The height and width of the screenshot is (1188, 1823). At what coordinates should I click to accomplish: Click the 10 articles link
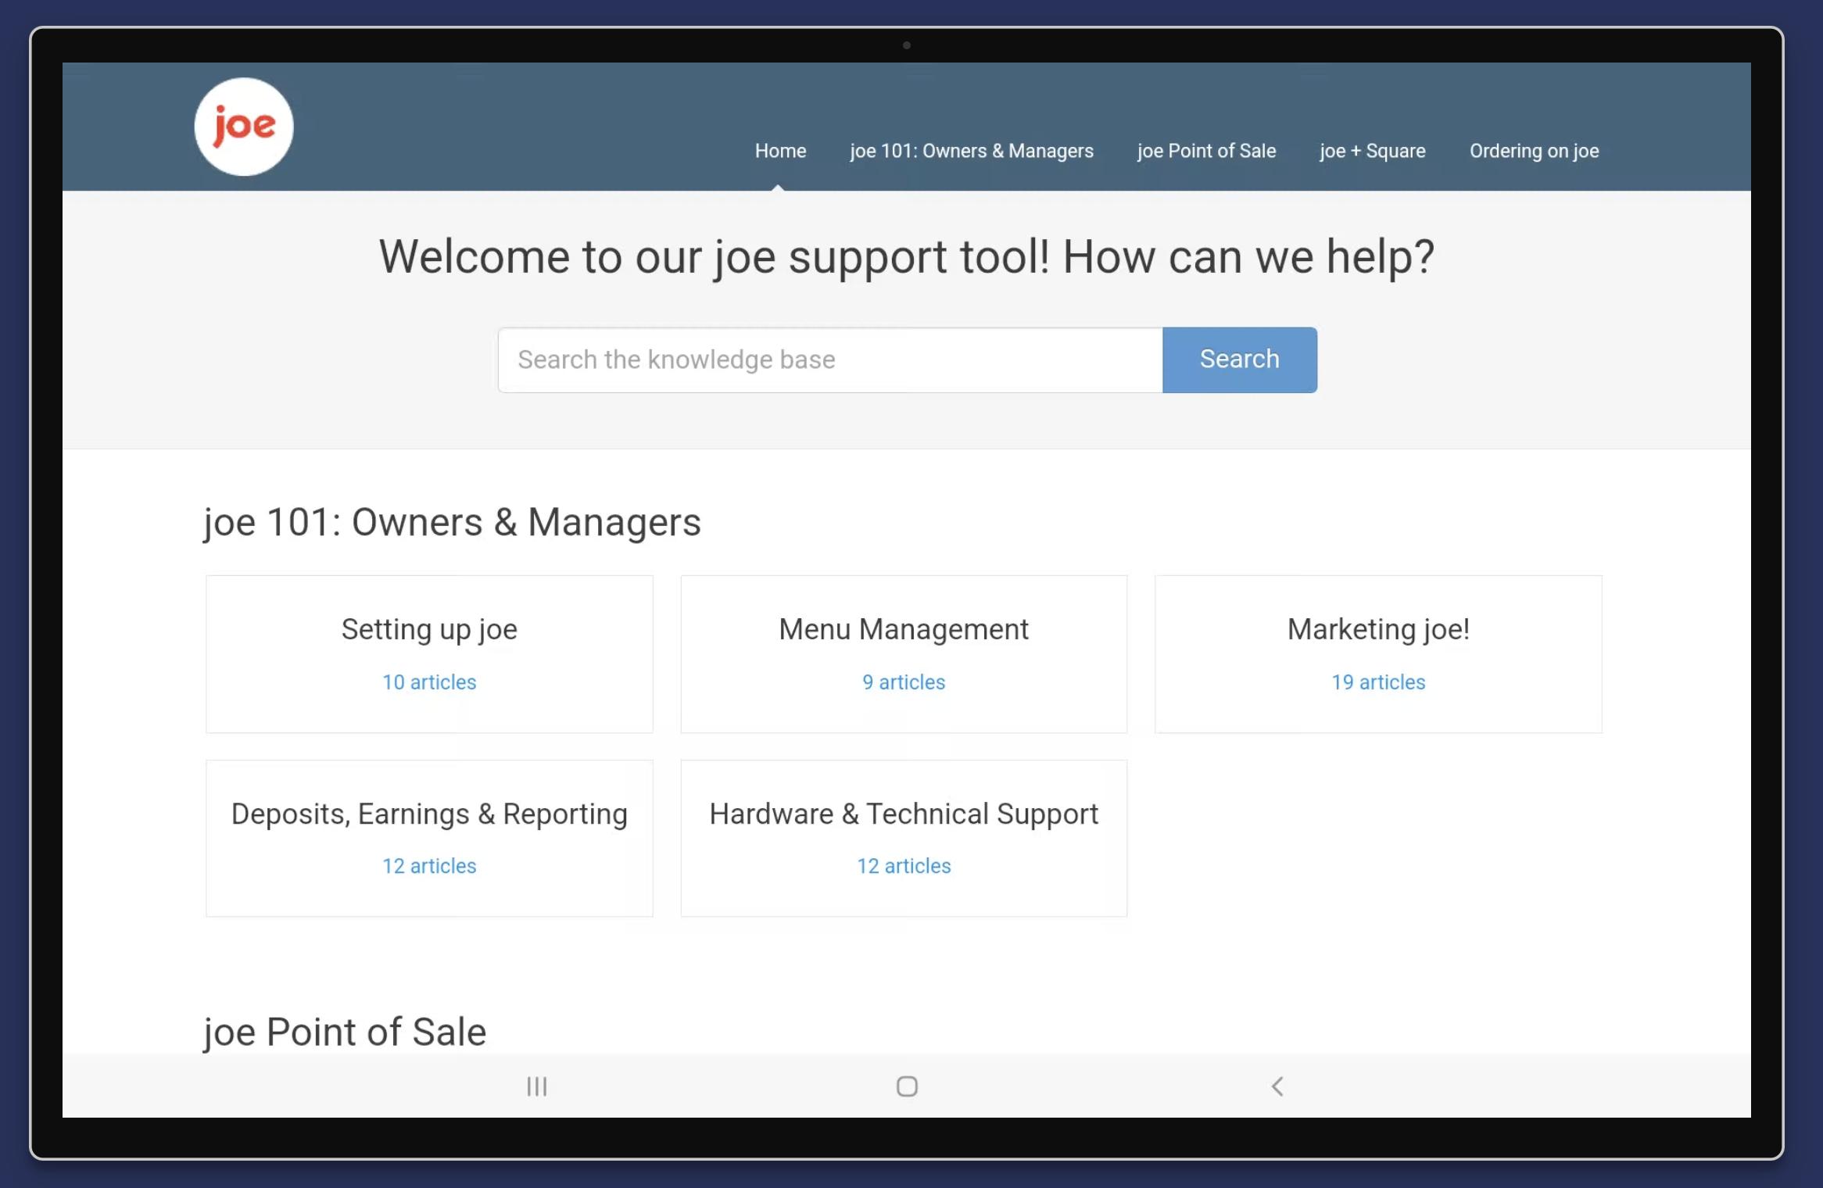coord(429,682)
